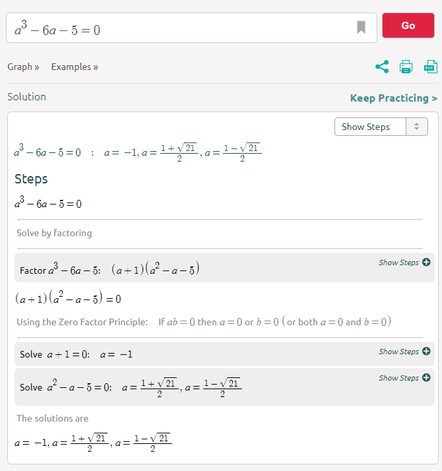Open the Graph link
The width and height of the screenshot is (442, 471).
point(23,67)
